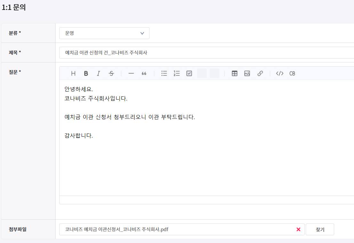Click the '분류 *' field label
This screenshot has height=243, width=354.
pyautogui.click(x=15, y=33)
